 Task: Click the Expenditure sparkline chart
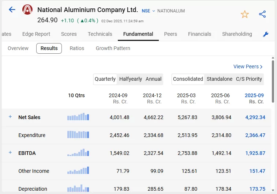pos(78,134)
